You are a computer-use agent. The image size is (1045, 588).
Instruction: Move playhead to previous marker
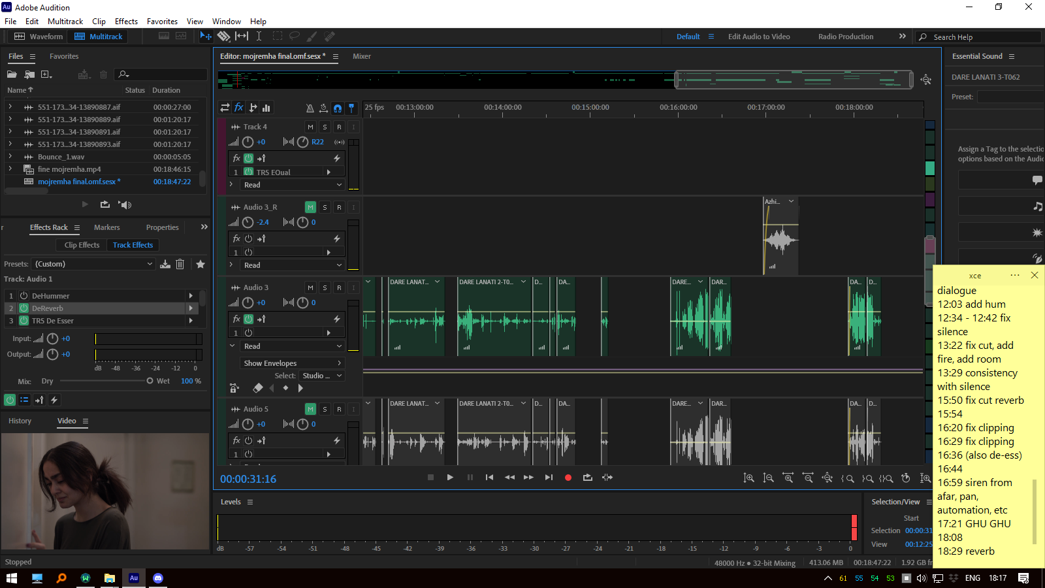[x=489, y=478]
